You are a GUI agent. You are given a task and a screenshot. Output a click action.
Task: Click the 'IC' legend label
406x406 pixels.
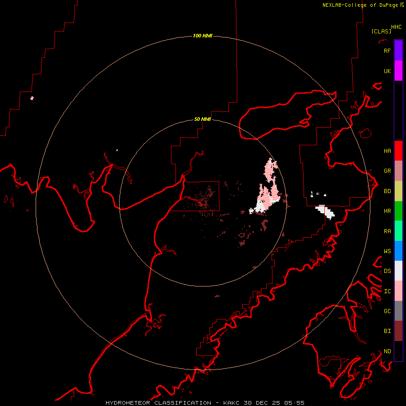(387, 291)
